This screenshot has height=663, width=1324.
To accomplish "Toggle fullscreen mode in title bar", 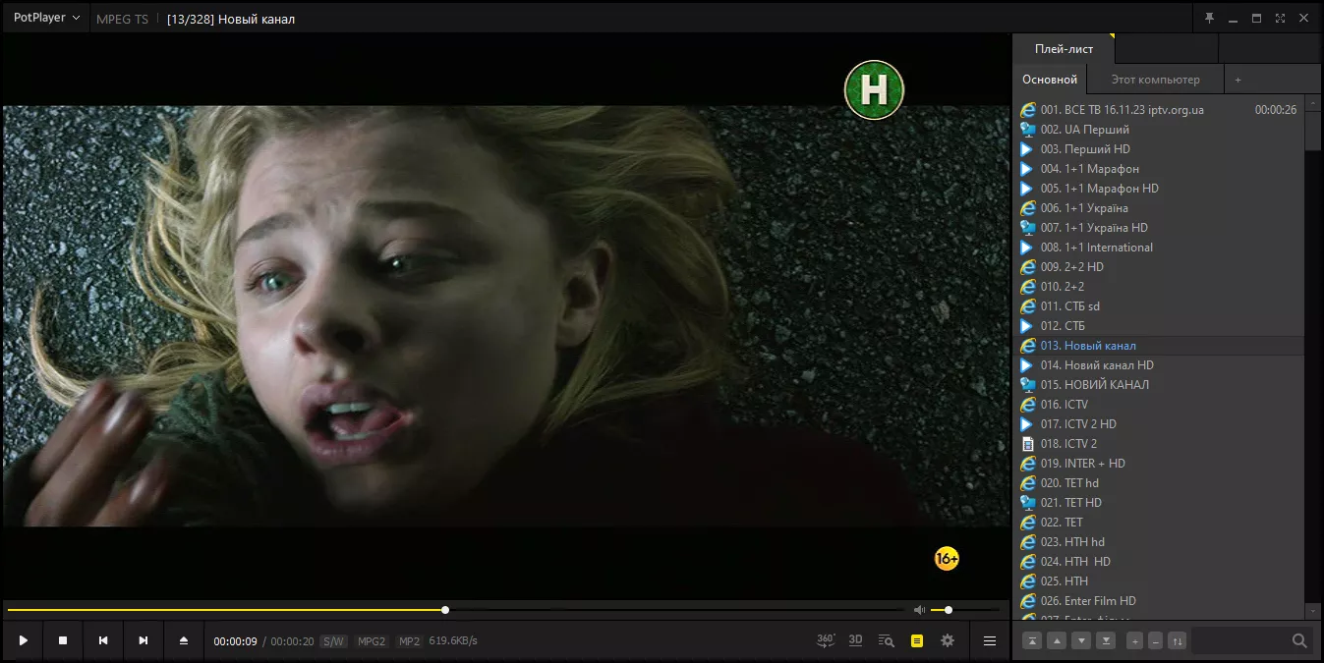I will tap(1280, 18).
